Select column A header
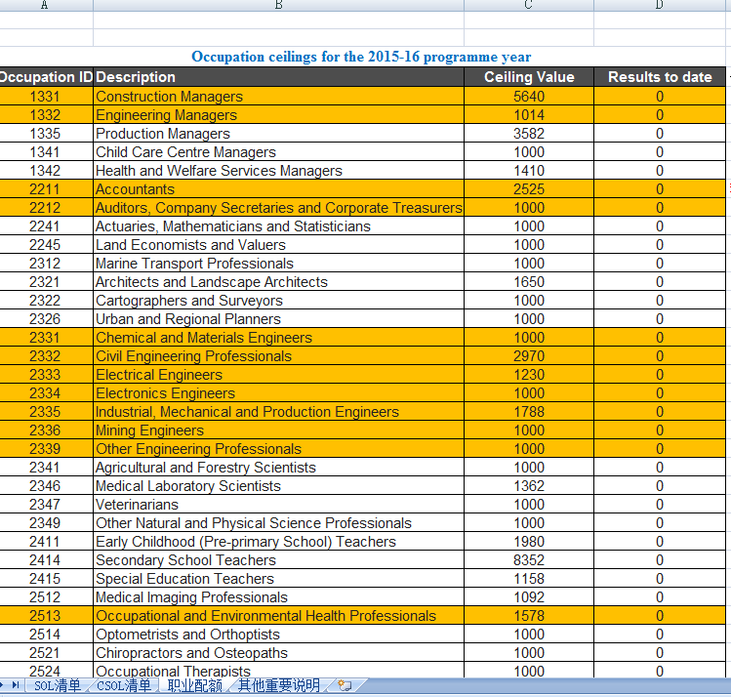This screenshot has height=697, width=731. point(44,5)
